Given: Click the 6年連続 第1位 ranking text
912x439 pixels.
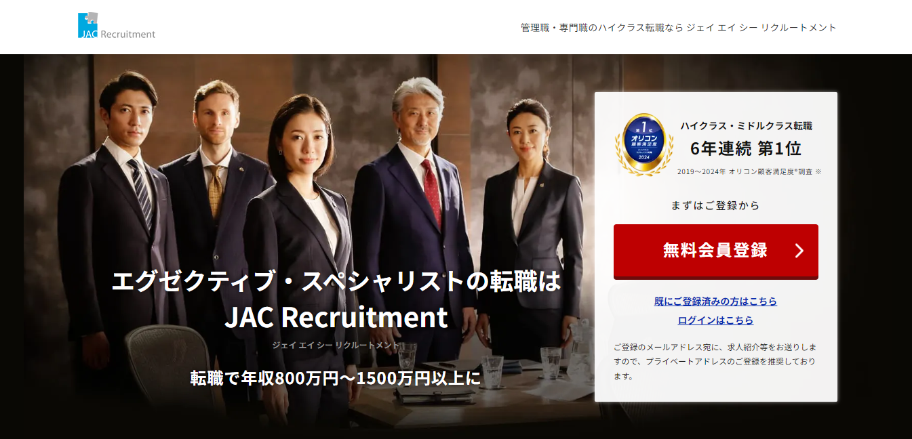Looking at the screenshot, I should [x=746, y=148].
